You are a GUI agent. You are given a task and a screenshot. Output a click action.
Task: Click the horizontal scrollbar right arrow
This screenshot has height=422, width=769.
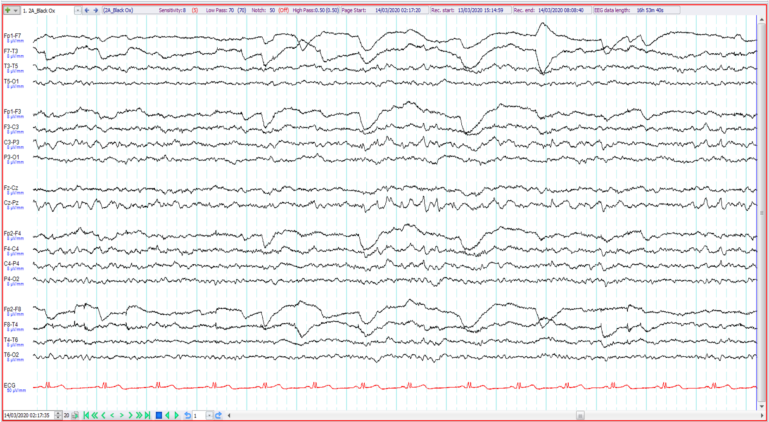(x=762, y=416)
